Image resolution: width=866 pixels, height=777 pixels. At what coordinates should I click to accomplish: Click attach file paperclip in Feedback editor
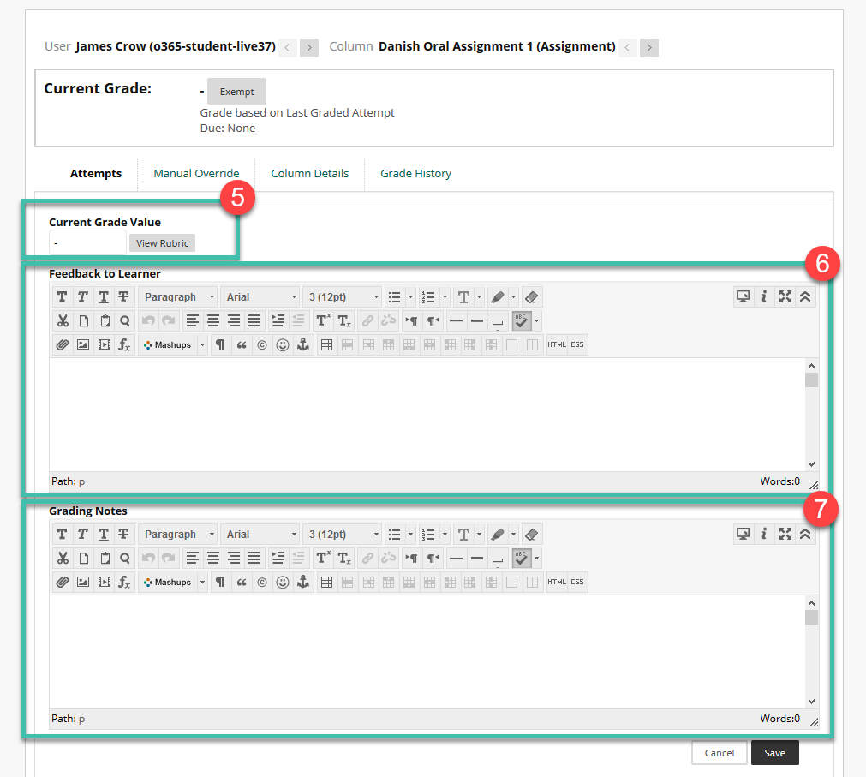pyautogui.click(x=63, y=344)
